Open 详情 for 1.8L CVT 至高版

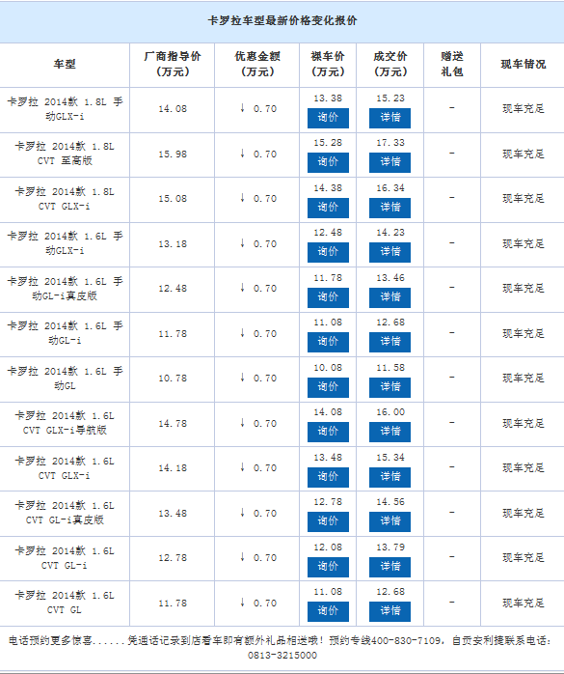pos(389,162)
